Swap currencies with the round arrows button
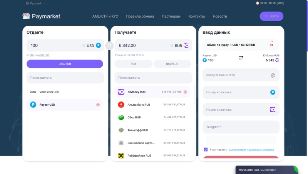308x174 pixels. point(109,45)
